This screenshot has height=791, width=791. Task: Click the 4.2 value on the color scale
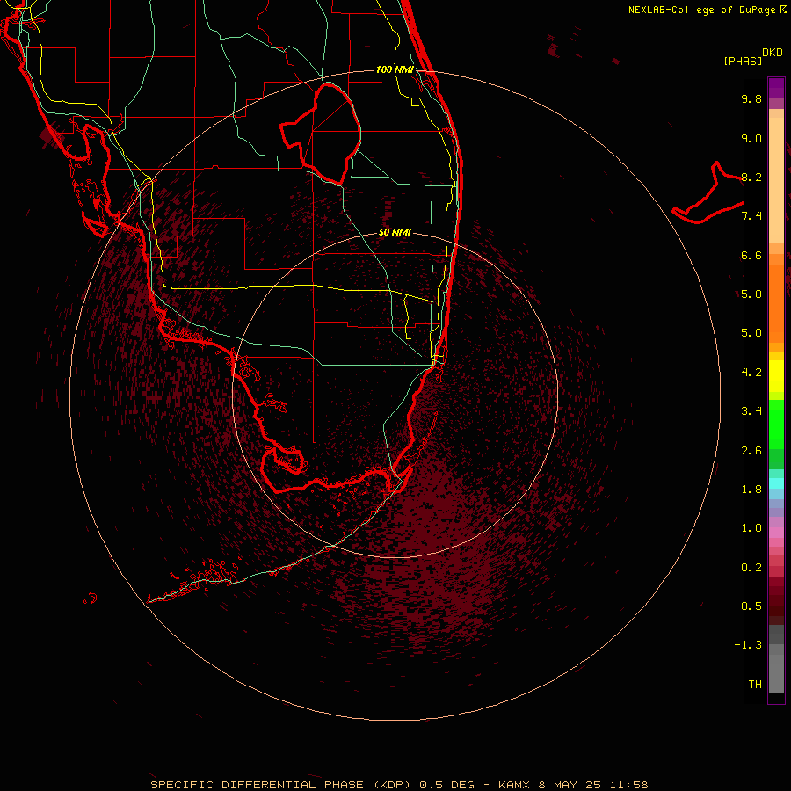pyautogui.click(x=751, y=373)
